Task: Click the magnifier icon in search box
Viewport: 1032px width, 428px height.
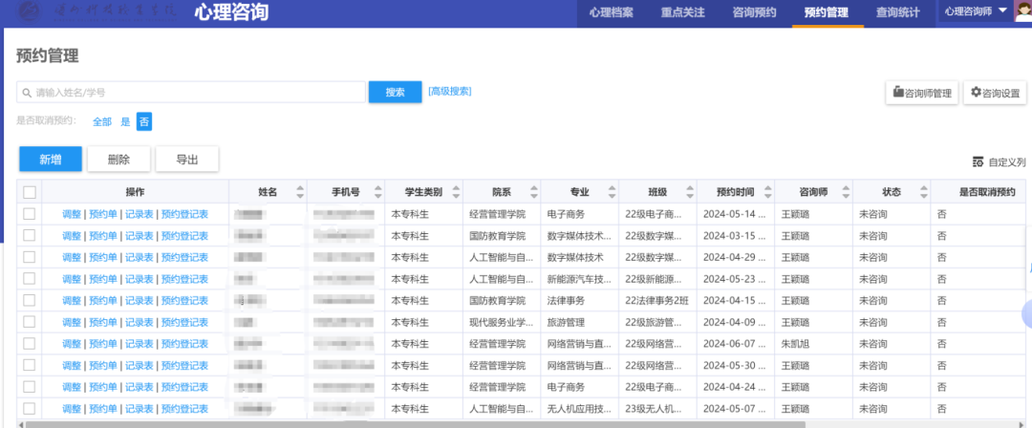Action: point(27,93)
